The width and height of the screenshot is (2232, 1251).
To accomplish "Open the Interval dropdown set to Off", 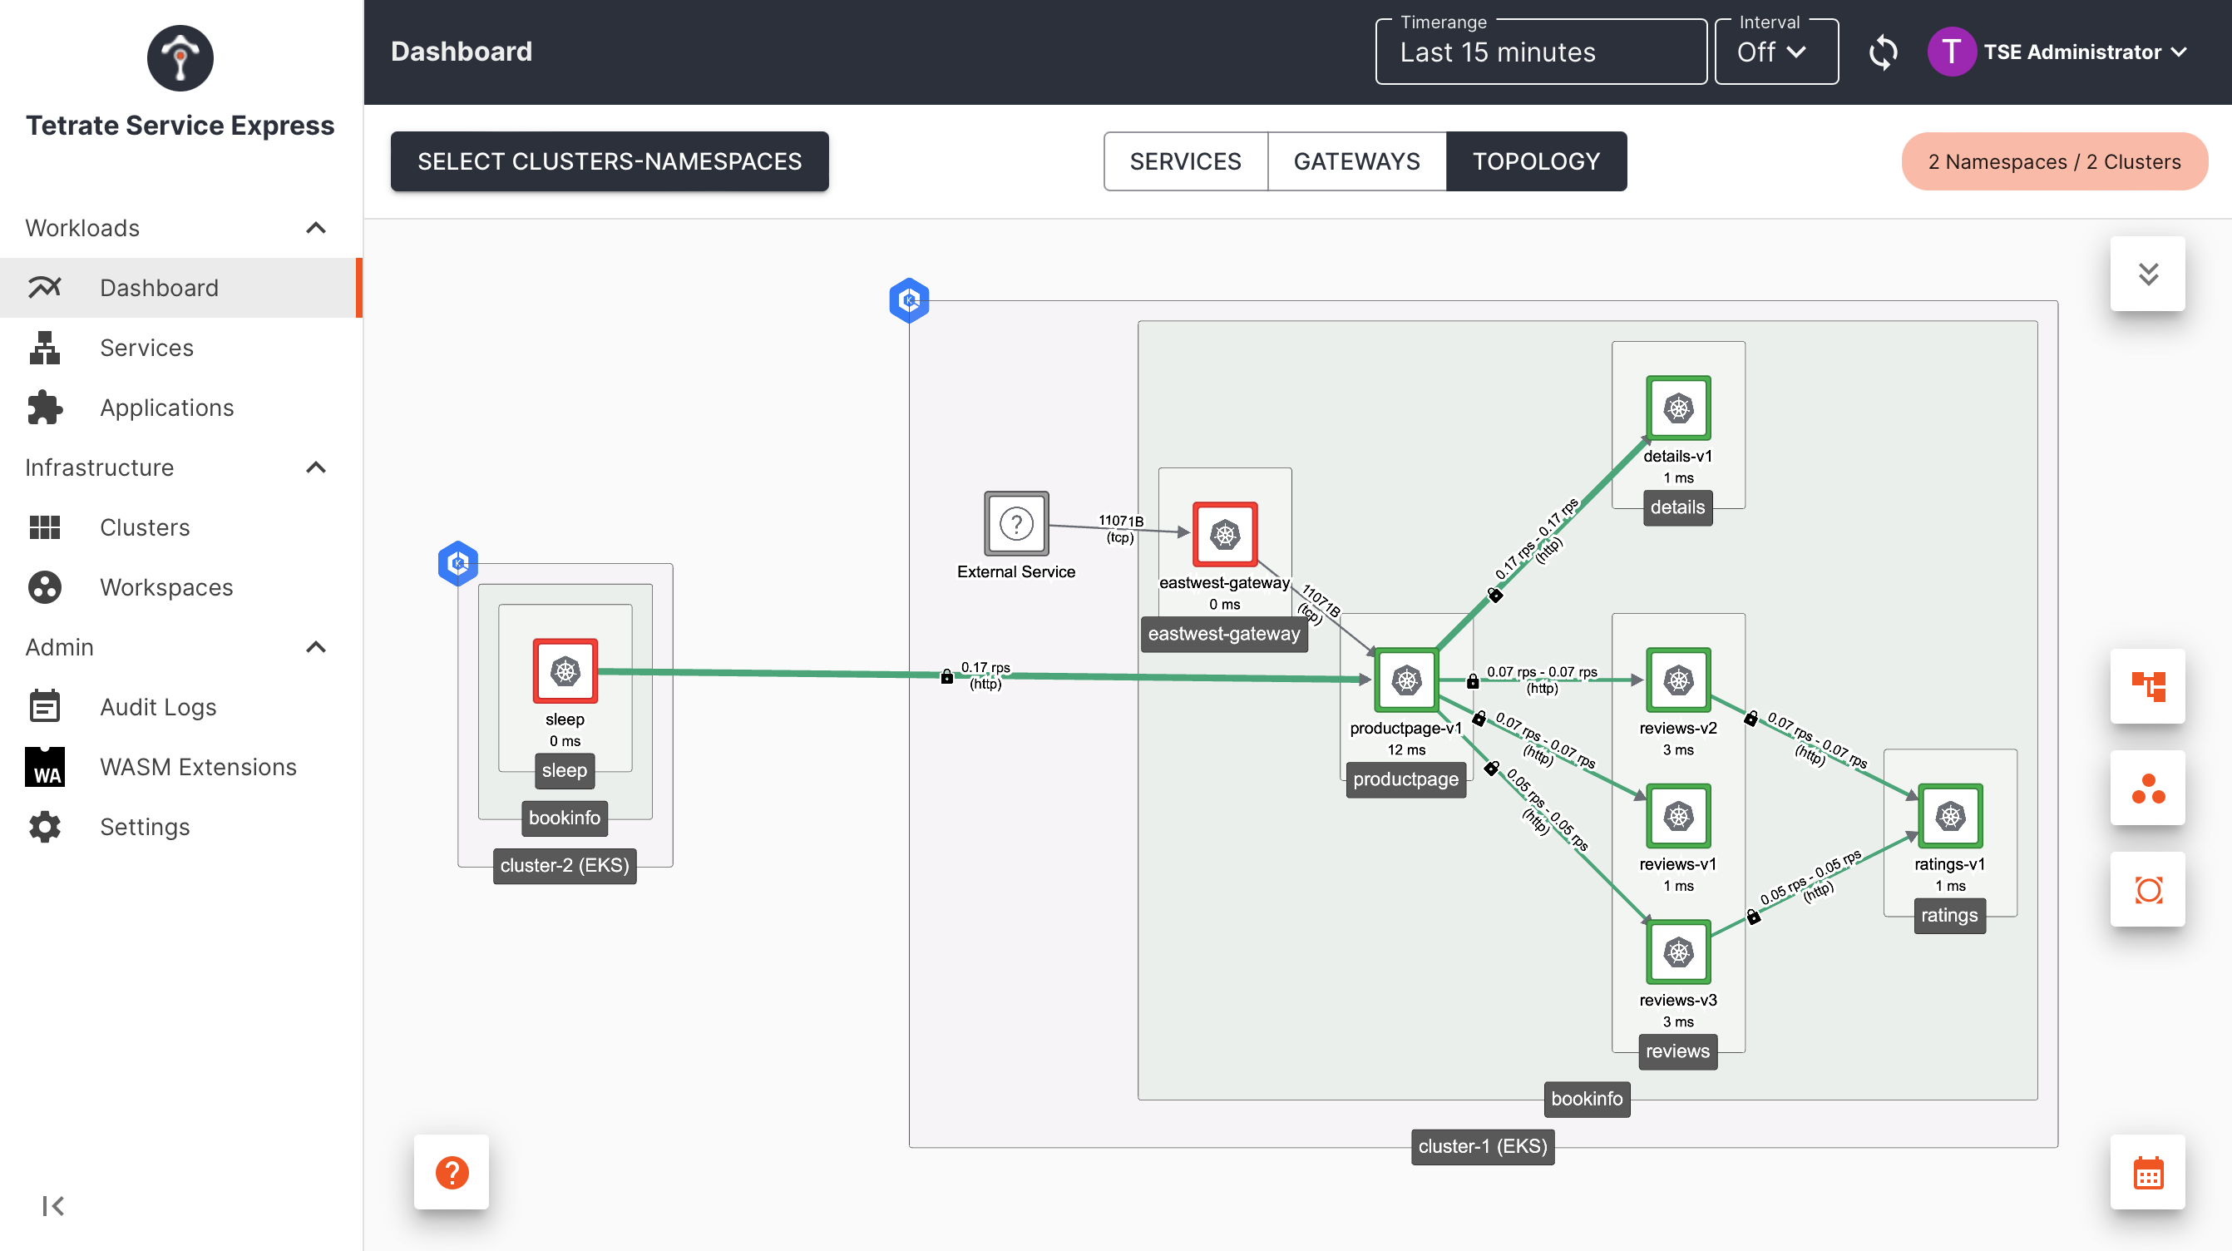I will click(x=1775, y=51).
